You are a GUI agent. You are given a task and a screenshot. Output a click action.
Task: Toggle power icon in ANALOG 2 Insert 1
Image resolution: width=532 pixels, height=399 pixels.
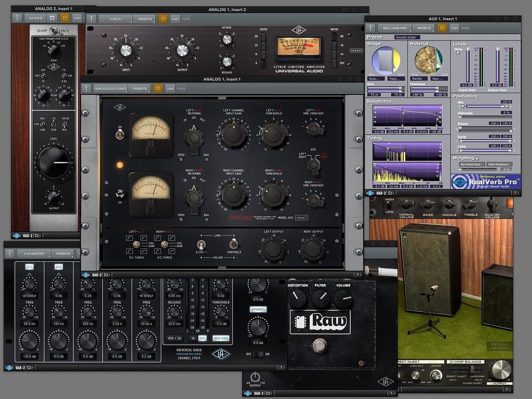click(64, 18)
